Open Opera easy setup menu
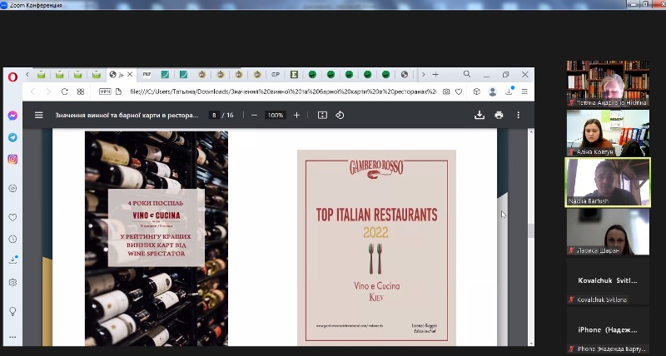Viewport: 666px width, 356px height. pos(523,91)
